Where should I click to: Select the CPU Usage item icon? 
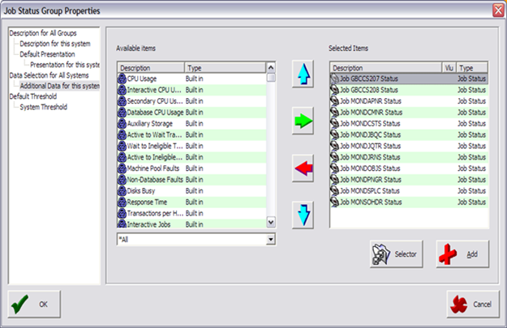[122, 79]
